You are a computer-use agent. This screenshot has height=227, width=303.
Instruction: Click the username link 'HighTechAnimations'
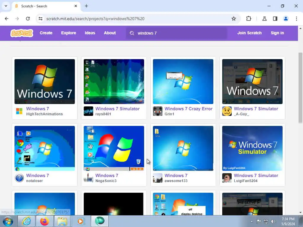(x=44, y=114)
